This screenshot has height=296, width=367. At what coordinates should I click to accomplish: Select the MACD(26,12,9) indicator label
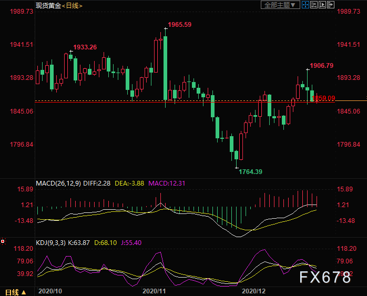coord(58,183)
